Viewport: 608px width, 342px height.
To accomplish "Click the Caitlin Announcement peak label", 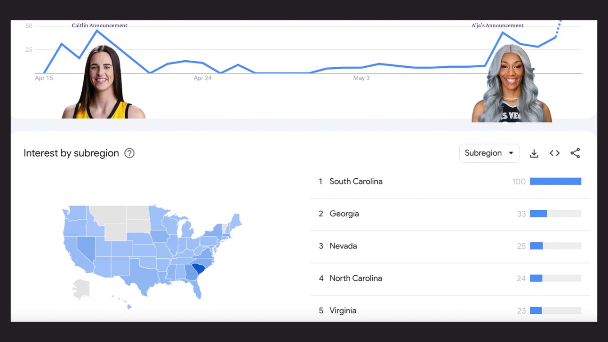I will point(99,25).
